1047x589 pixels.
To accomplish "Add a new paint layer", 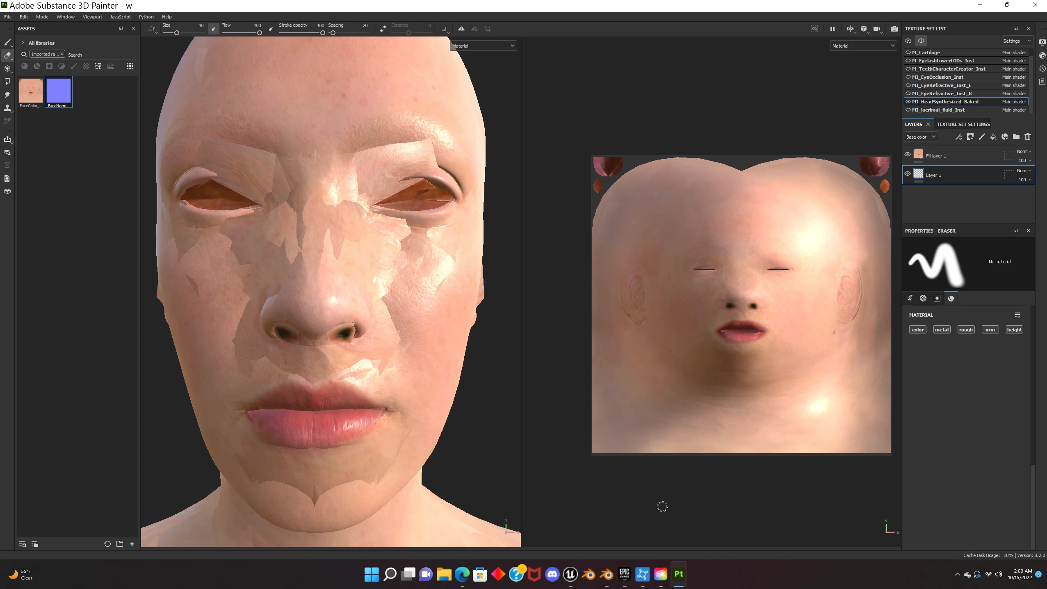I will [981, 137].
